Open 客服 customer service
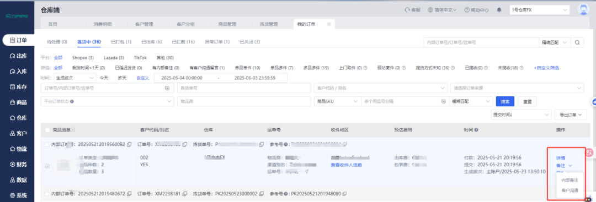 412,10
